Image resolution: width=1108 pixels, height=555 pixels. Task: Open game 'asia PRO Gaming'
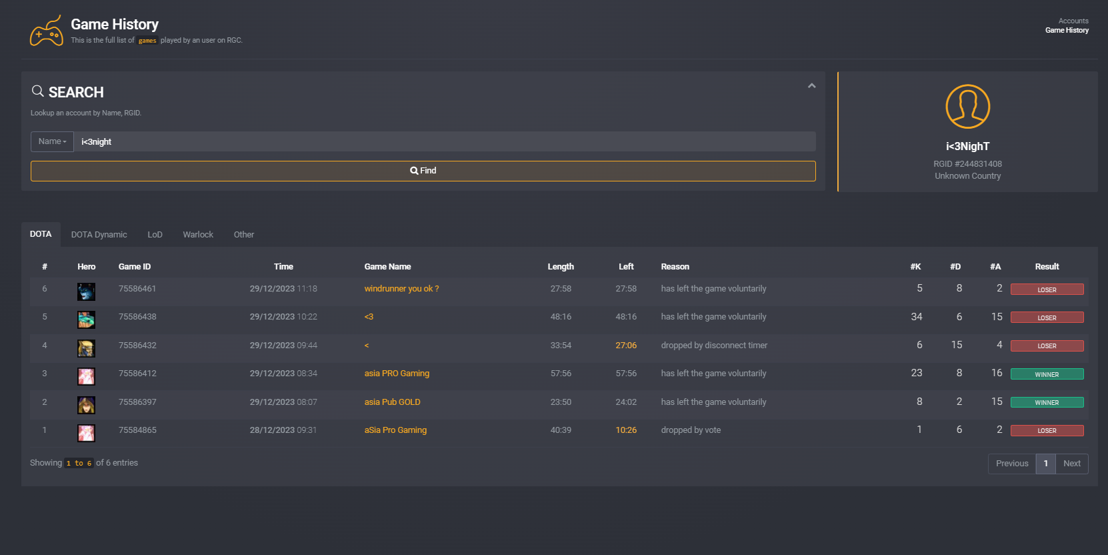[x=397, y=374]
